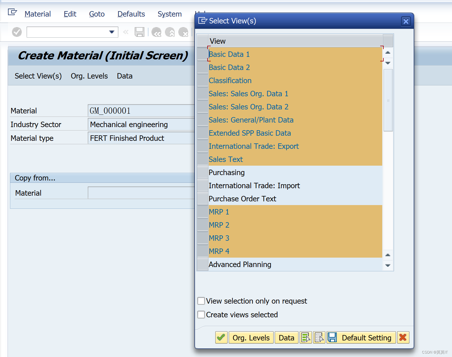Toggle row selector for Basic Data 1
The width and height of the screenshot is (452, 357).
203,54
